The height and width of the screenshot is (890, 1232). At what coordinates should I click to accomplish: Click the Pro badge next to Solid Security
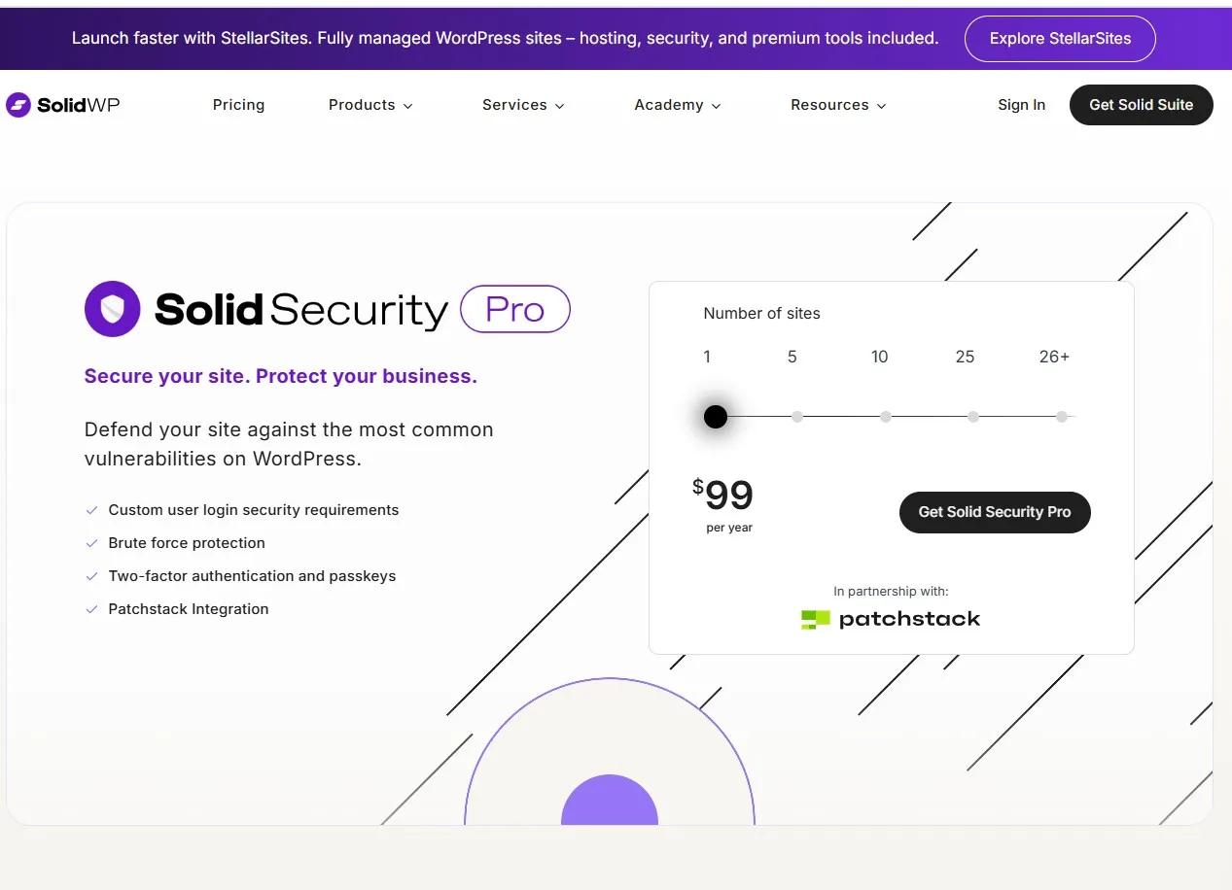(x=514, y=309)
